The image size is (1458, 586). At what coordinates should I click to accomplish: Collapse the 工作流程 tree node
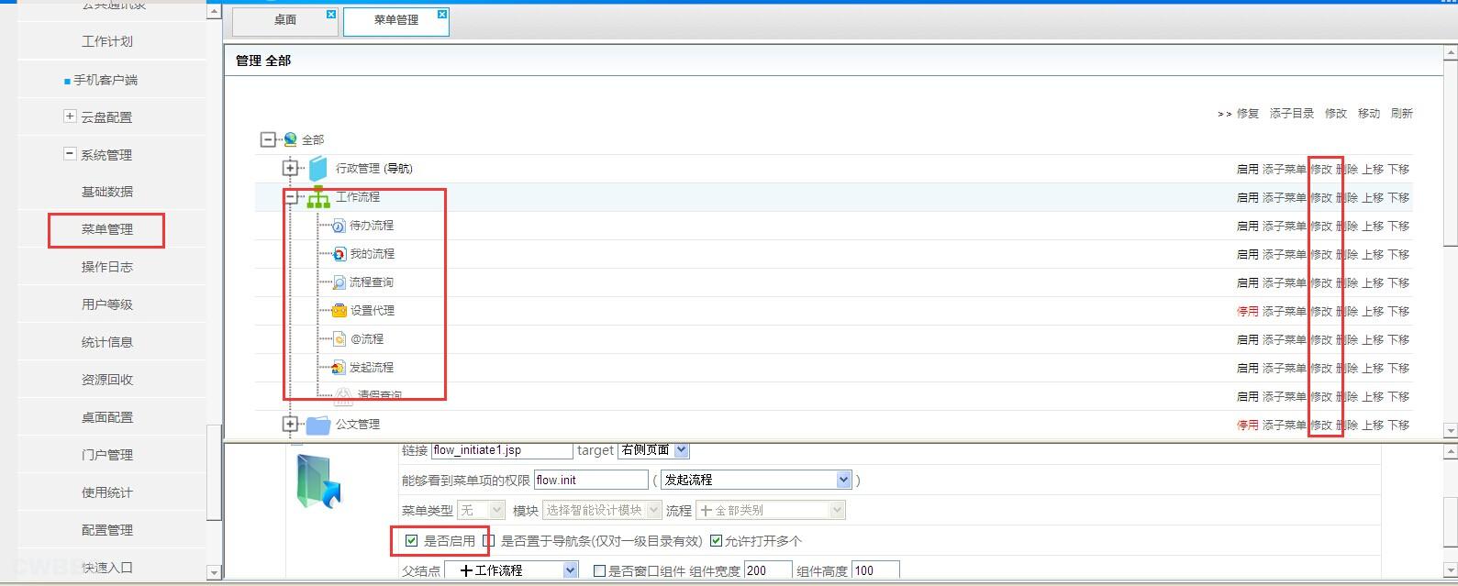pos(290,197)
